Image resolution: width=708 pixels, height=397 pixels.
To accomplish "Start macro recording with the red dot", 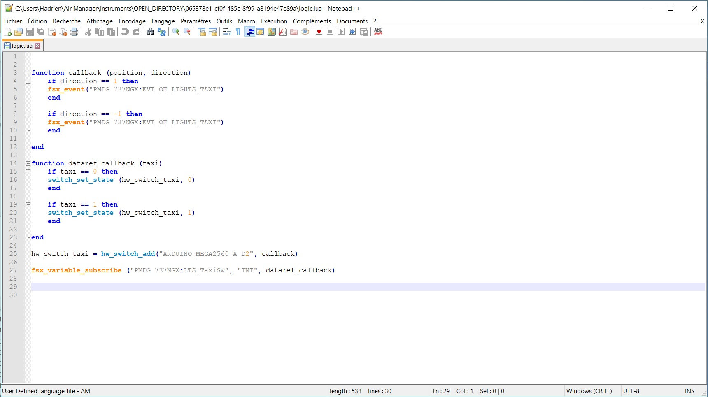I will pos(319,32).
